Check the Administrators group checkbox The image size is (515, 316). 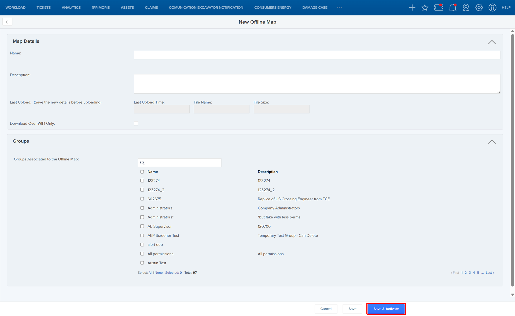[x=142, y=208]
